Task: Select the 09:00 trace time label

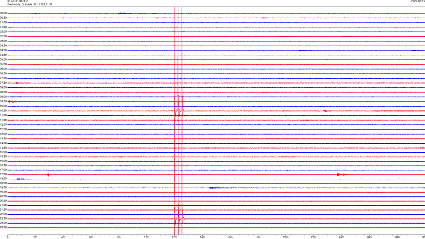Action: pos(4,97)
